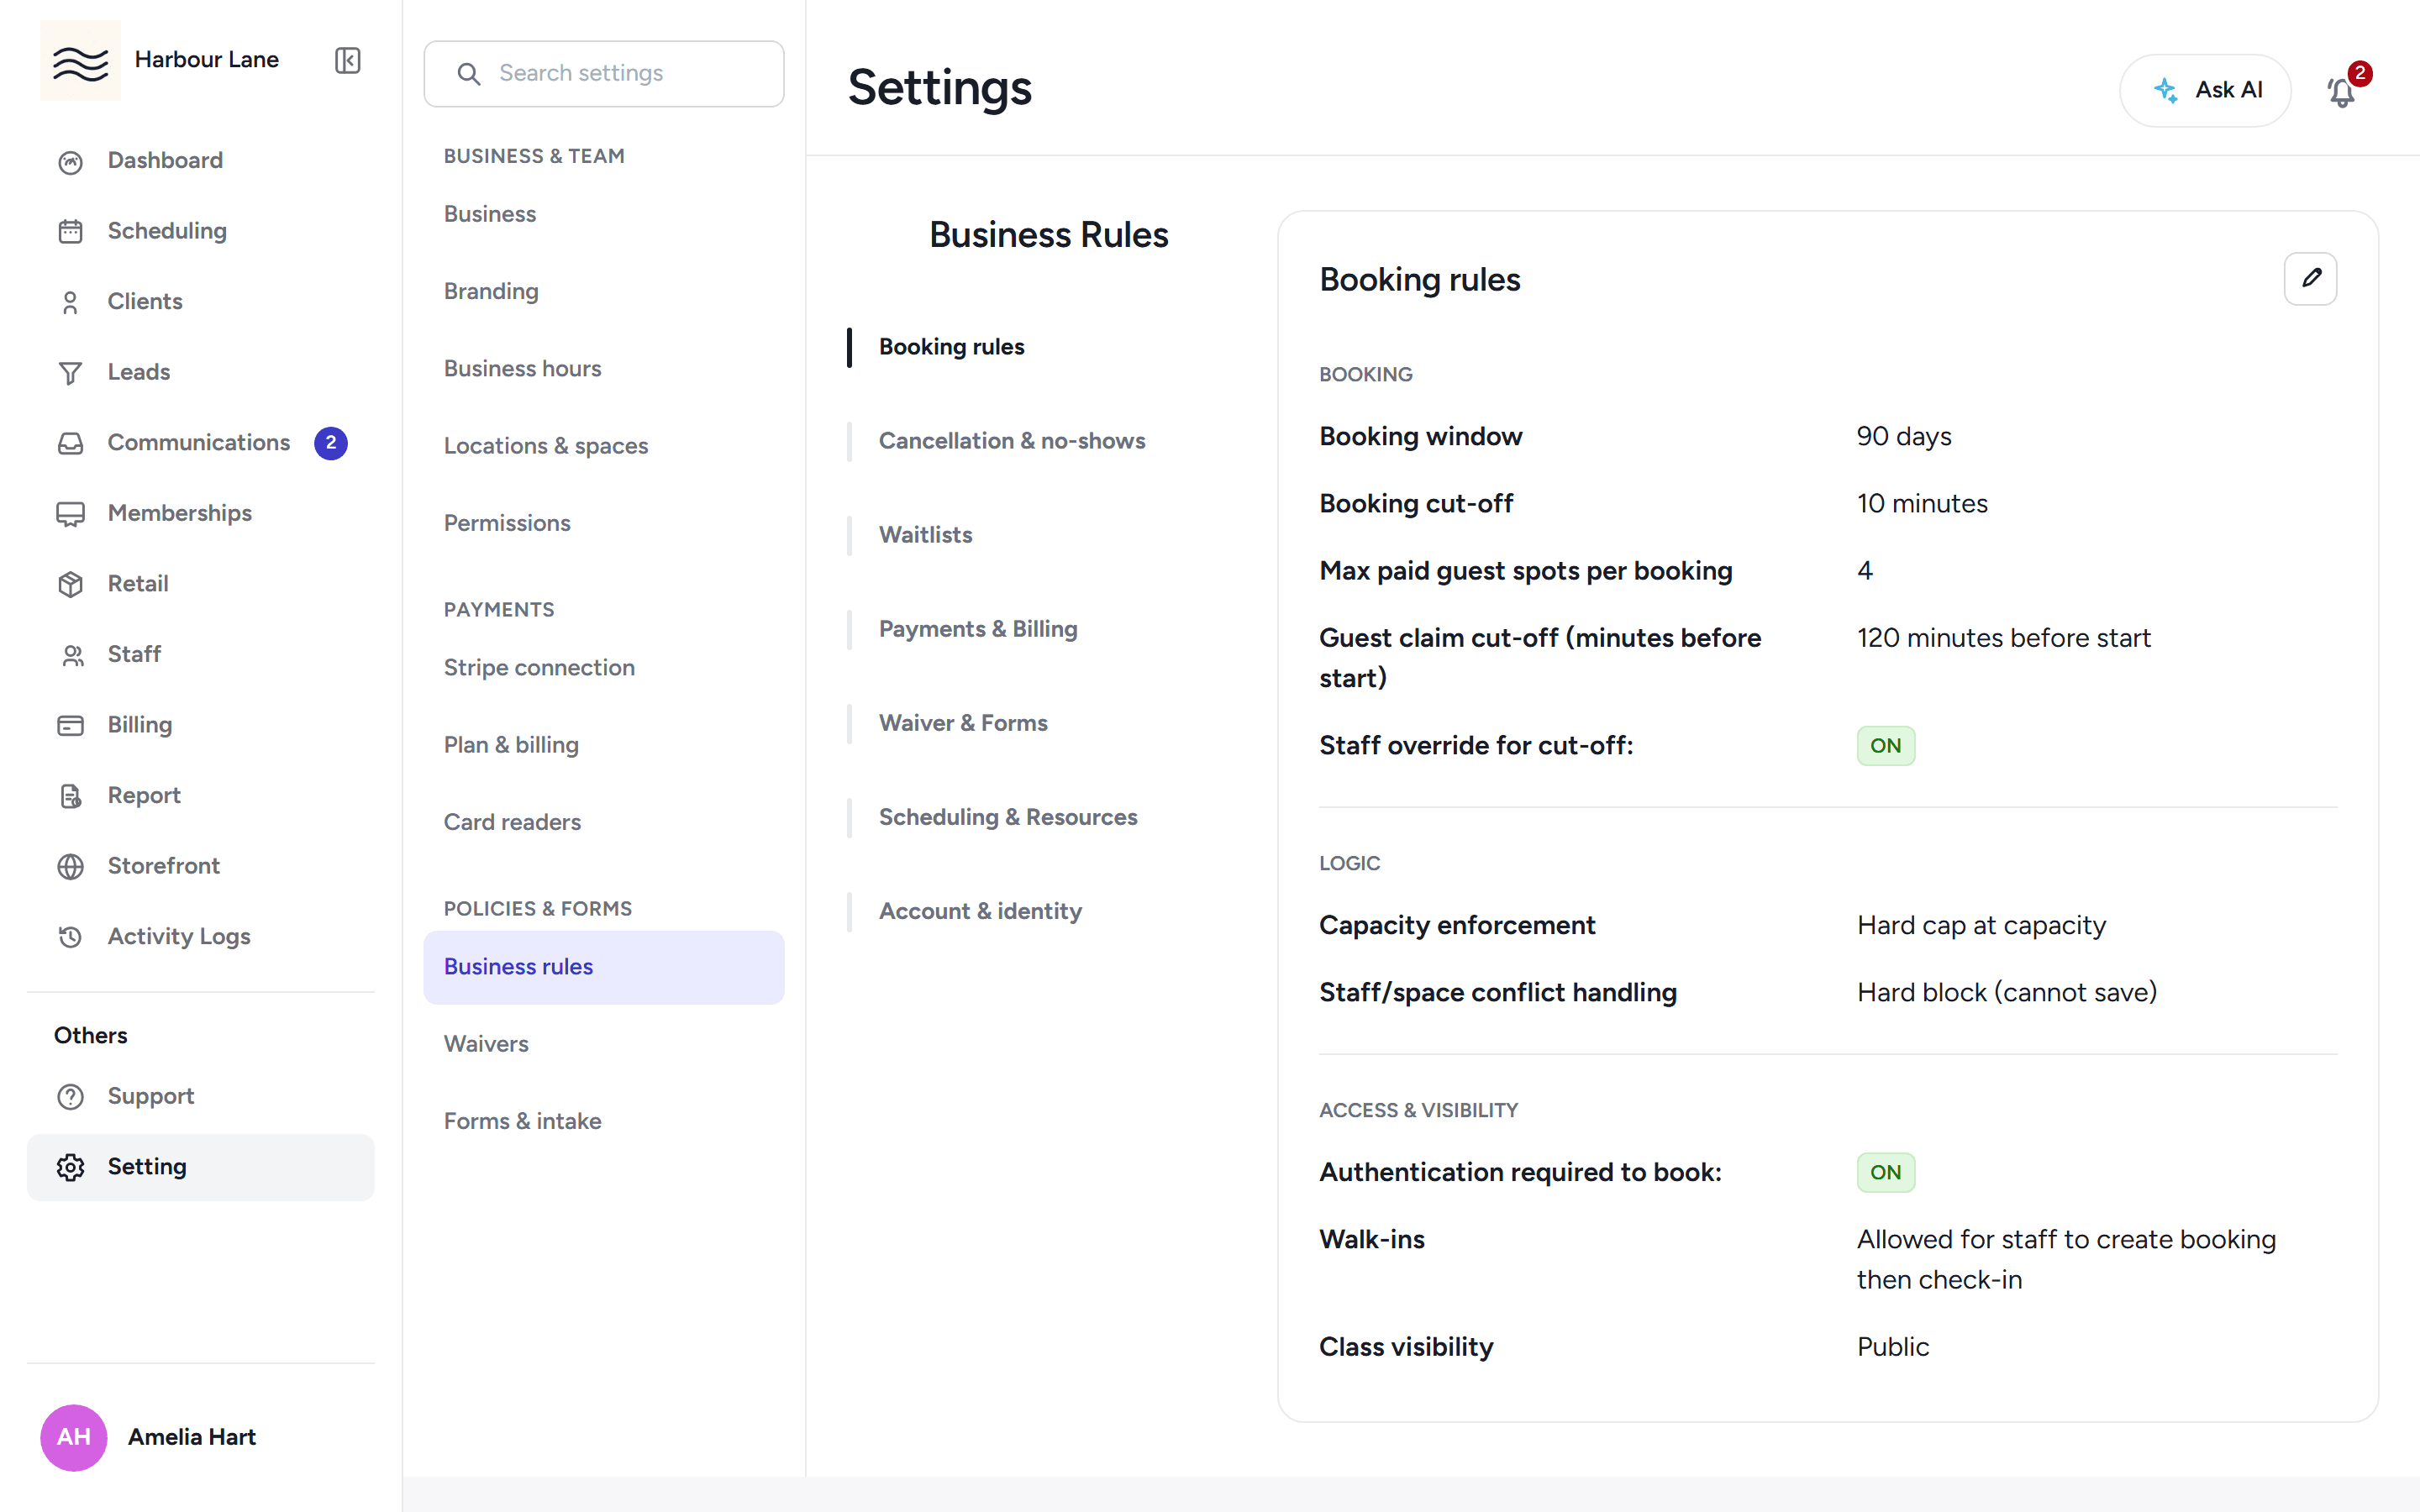Image resolution: width=2420 pixels, height=1512 pixels.
Task: Open the Scheduling & Resources section
Action: tap(1007, 817)
